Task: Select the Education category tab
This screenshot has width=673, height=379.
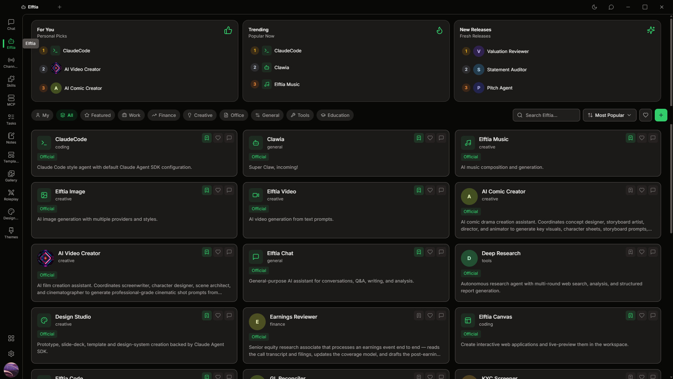Action: (x=335, y=115)
